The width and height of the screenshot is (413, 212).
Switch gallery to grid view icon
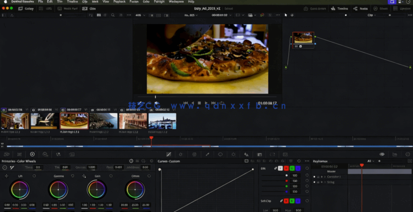point(99,15)
